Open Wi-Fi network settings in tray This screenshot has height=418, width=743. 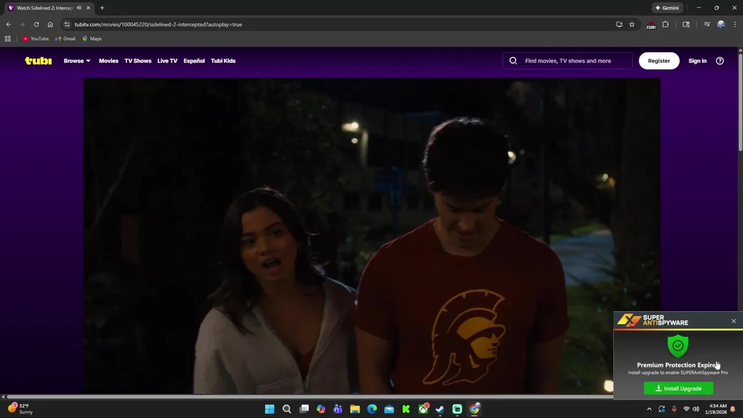coord(686,409)
